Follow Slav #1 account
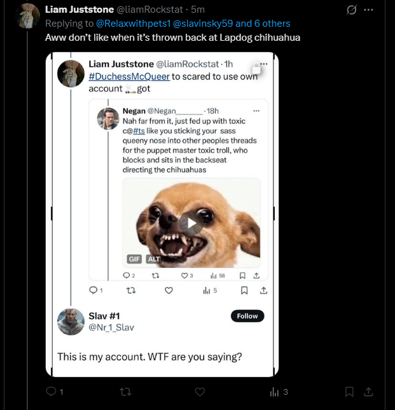395x410 pixels. coord(247,316)
